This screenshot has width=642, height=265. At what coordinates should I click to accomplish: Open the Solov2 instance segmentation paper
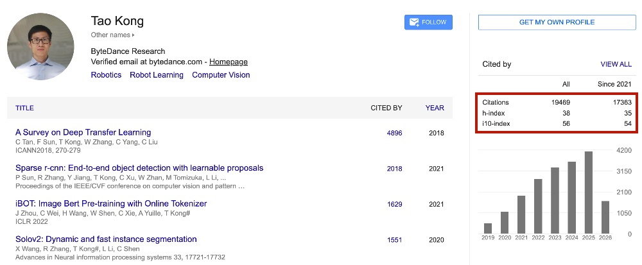click(x=106, y=239)
